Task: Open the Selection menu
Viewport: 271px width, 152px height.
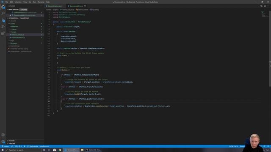Action: 18,2
